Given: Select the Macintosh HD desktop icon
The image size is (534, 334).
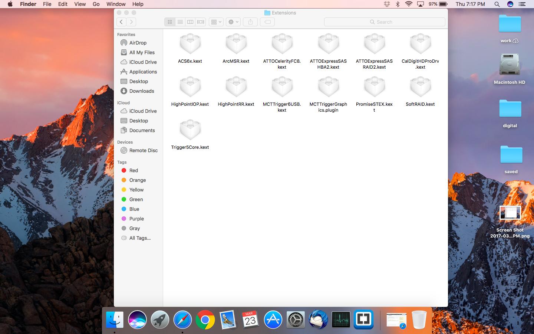Looking at the screenshot, I should (510, 69).
